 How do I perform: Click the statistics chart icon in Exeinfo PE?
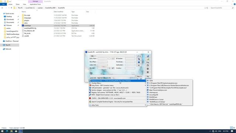pos(148,59)
